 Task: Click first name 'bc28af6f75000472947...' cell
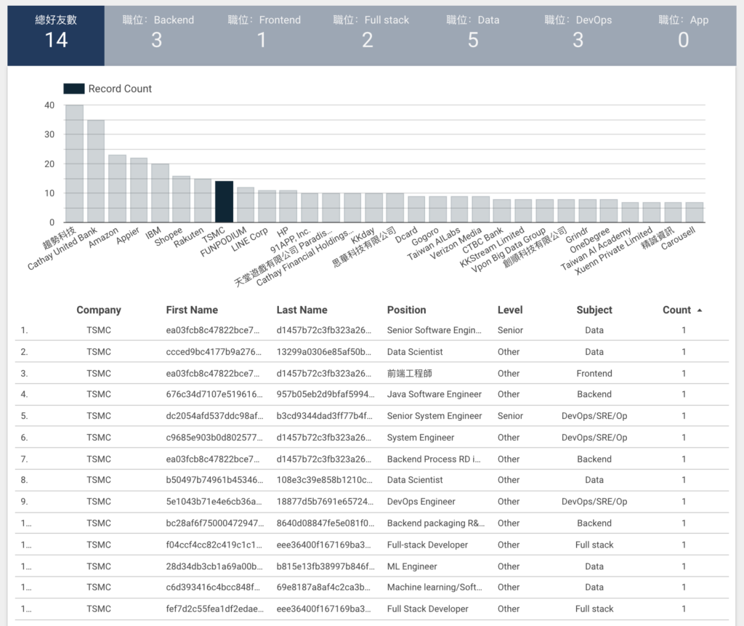click(x=215, y=523)
